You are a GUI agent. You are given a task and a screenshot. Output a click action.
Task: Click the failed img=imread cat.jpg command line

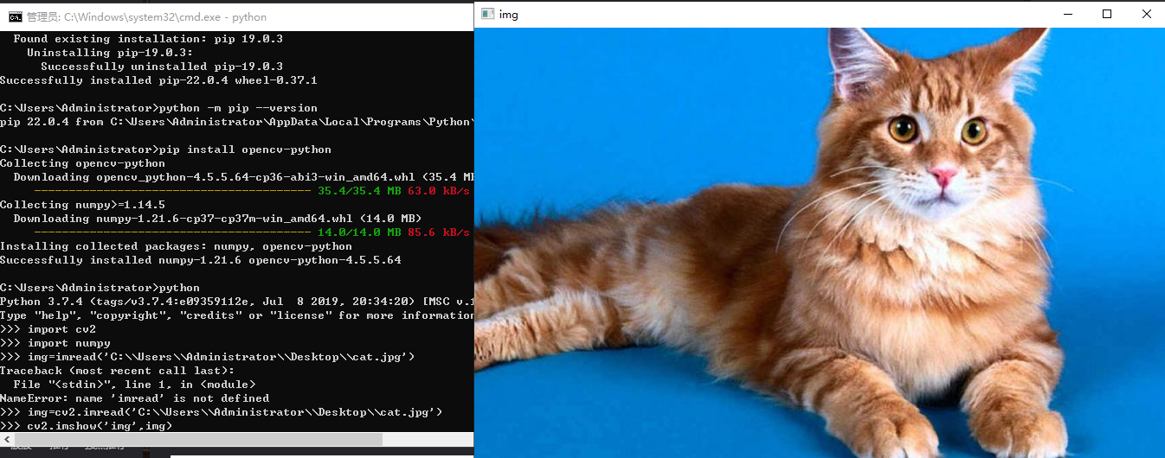click(x=207, y=357)
